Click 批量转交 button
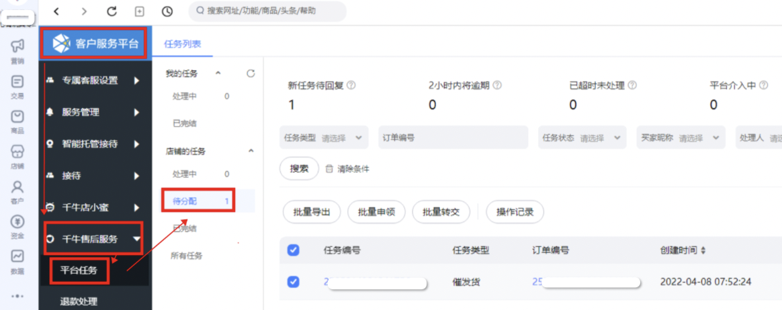 click(x=441, y=212)
